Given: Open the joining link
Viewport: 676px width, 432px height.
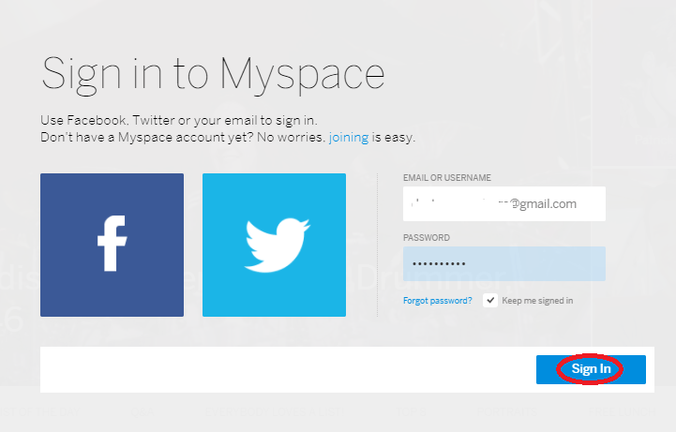Looking at the screenshot, I should click(349, 138).
